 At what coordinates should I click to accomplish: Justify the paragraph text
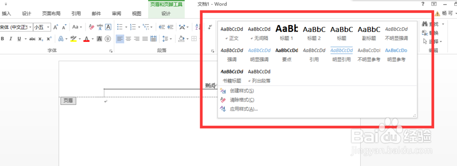tap(145, 39)
